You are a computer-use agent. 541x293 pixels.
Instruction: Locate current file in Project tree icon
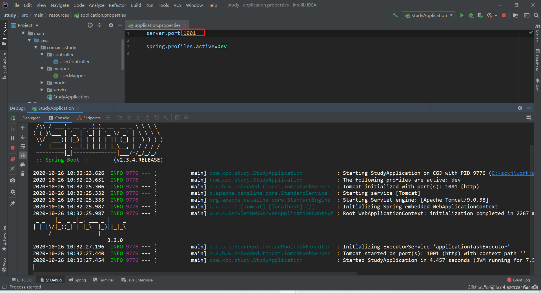90,25
